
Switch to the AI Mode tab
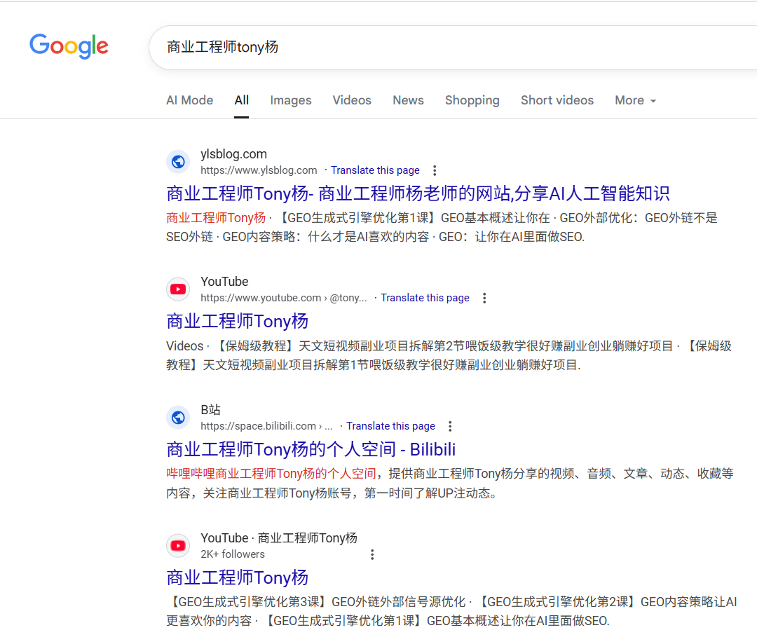pos(189,100)
